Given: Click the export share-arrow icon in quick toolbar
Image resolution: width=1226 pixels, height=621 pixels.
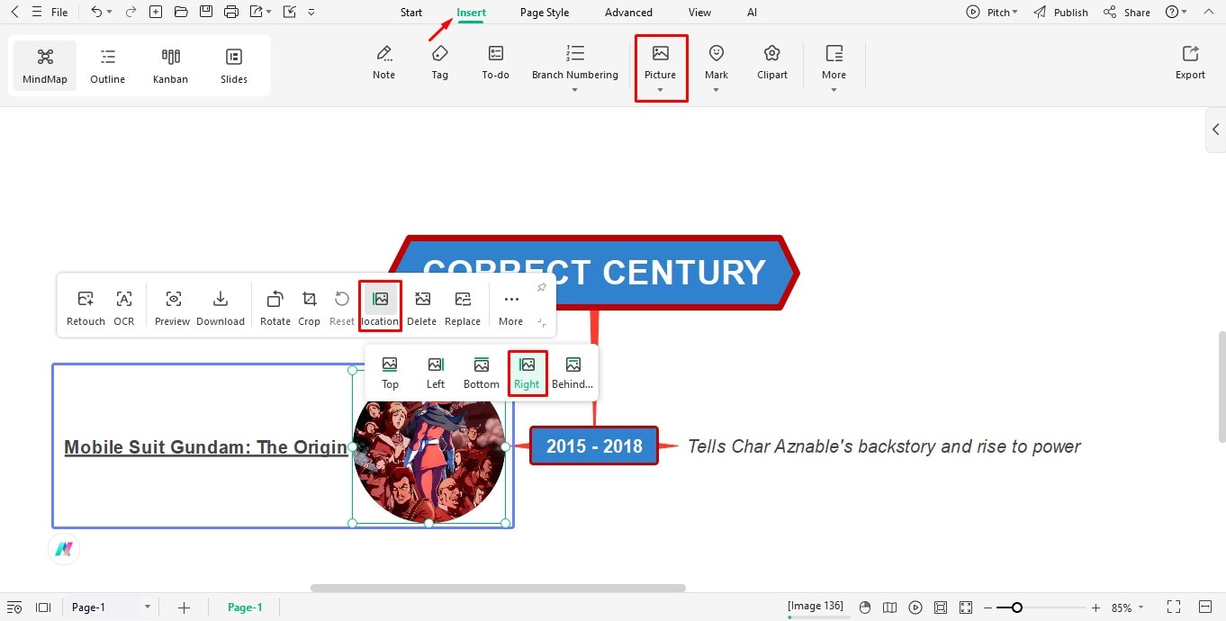Looking at the screenshot, I should tap(257, 13).
